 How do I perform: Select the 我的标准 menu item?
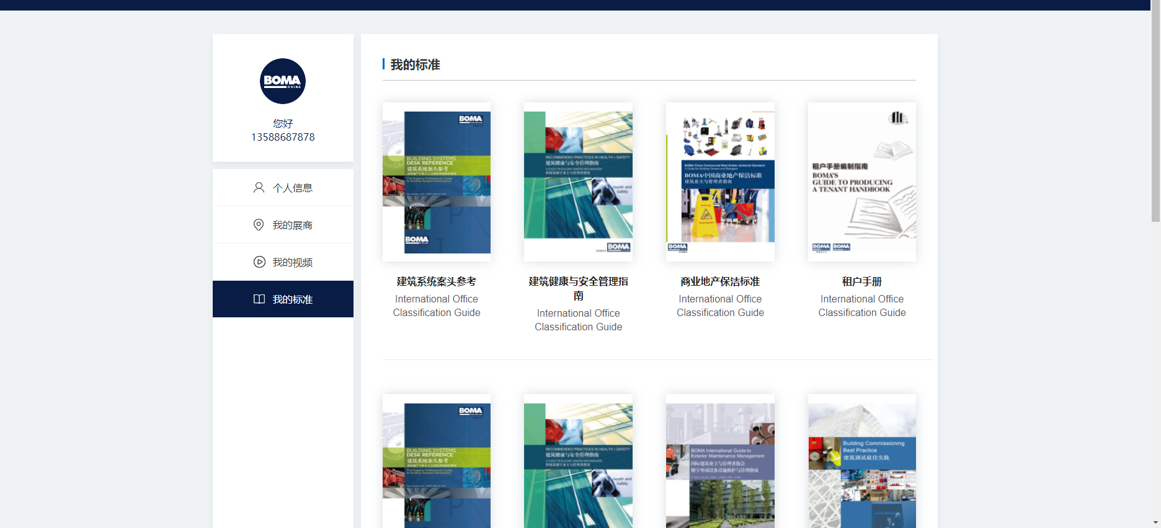(x=283, y=299)
